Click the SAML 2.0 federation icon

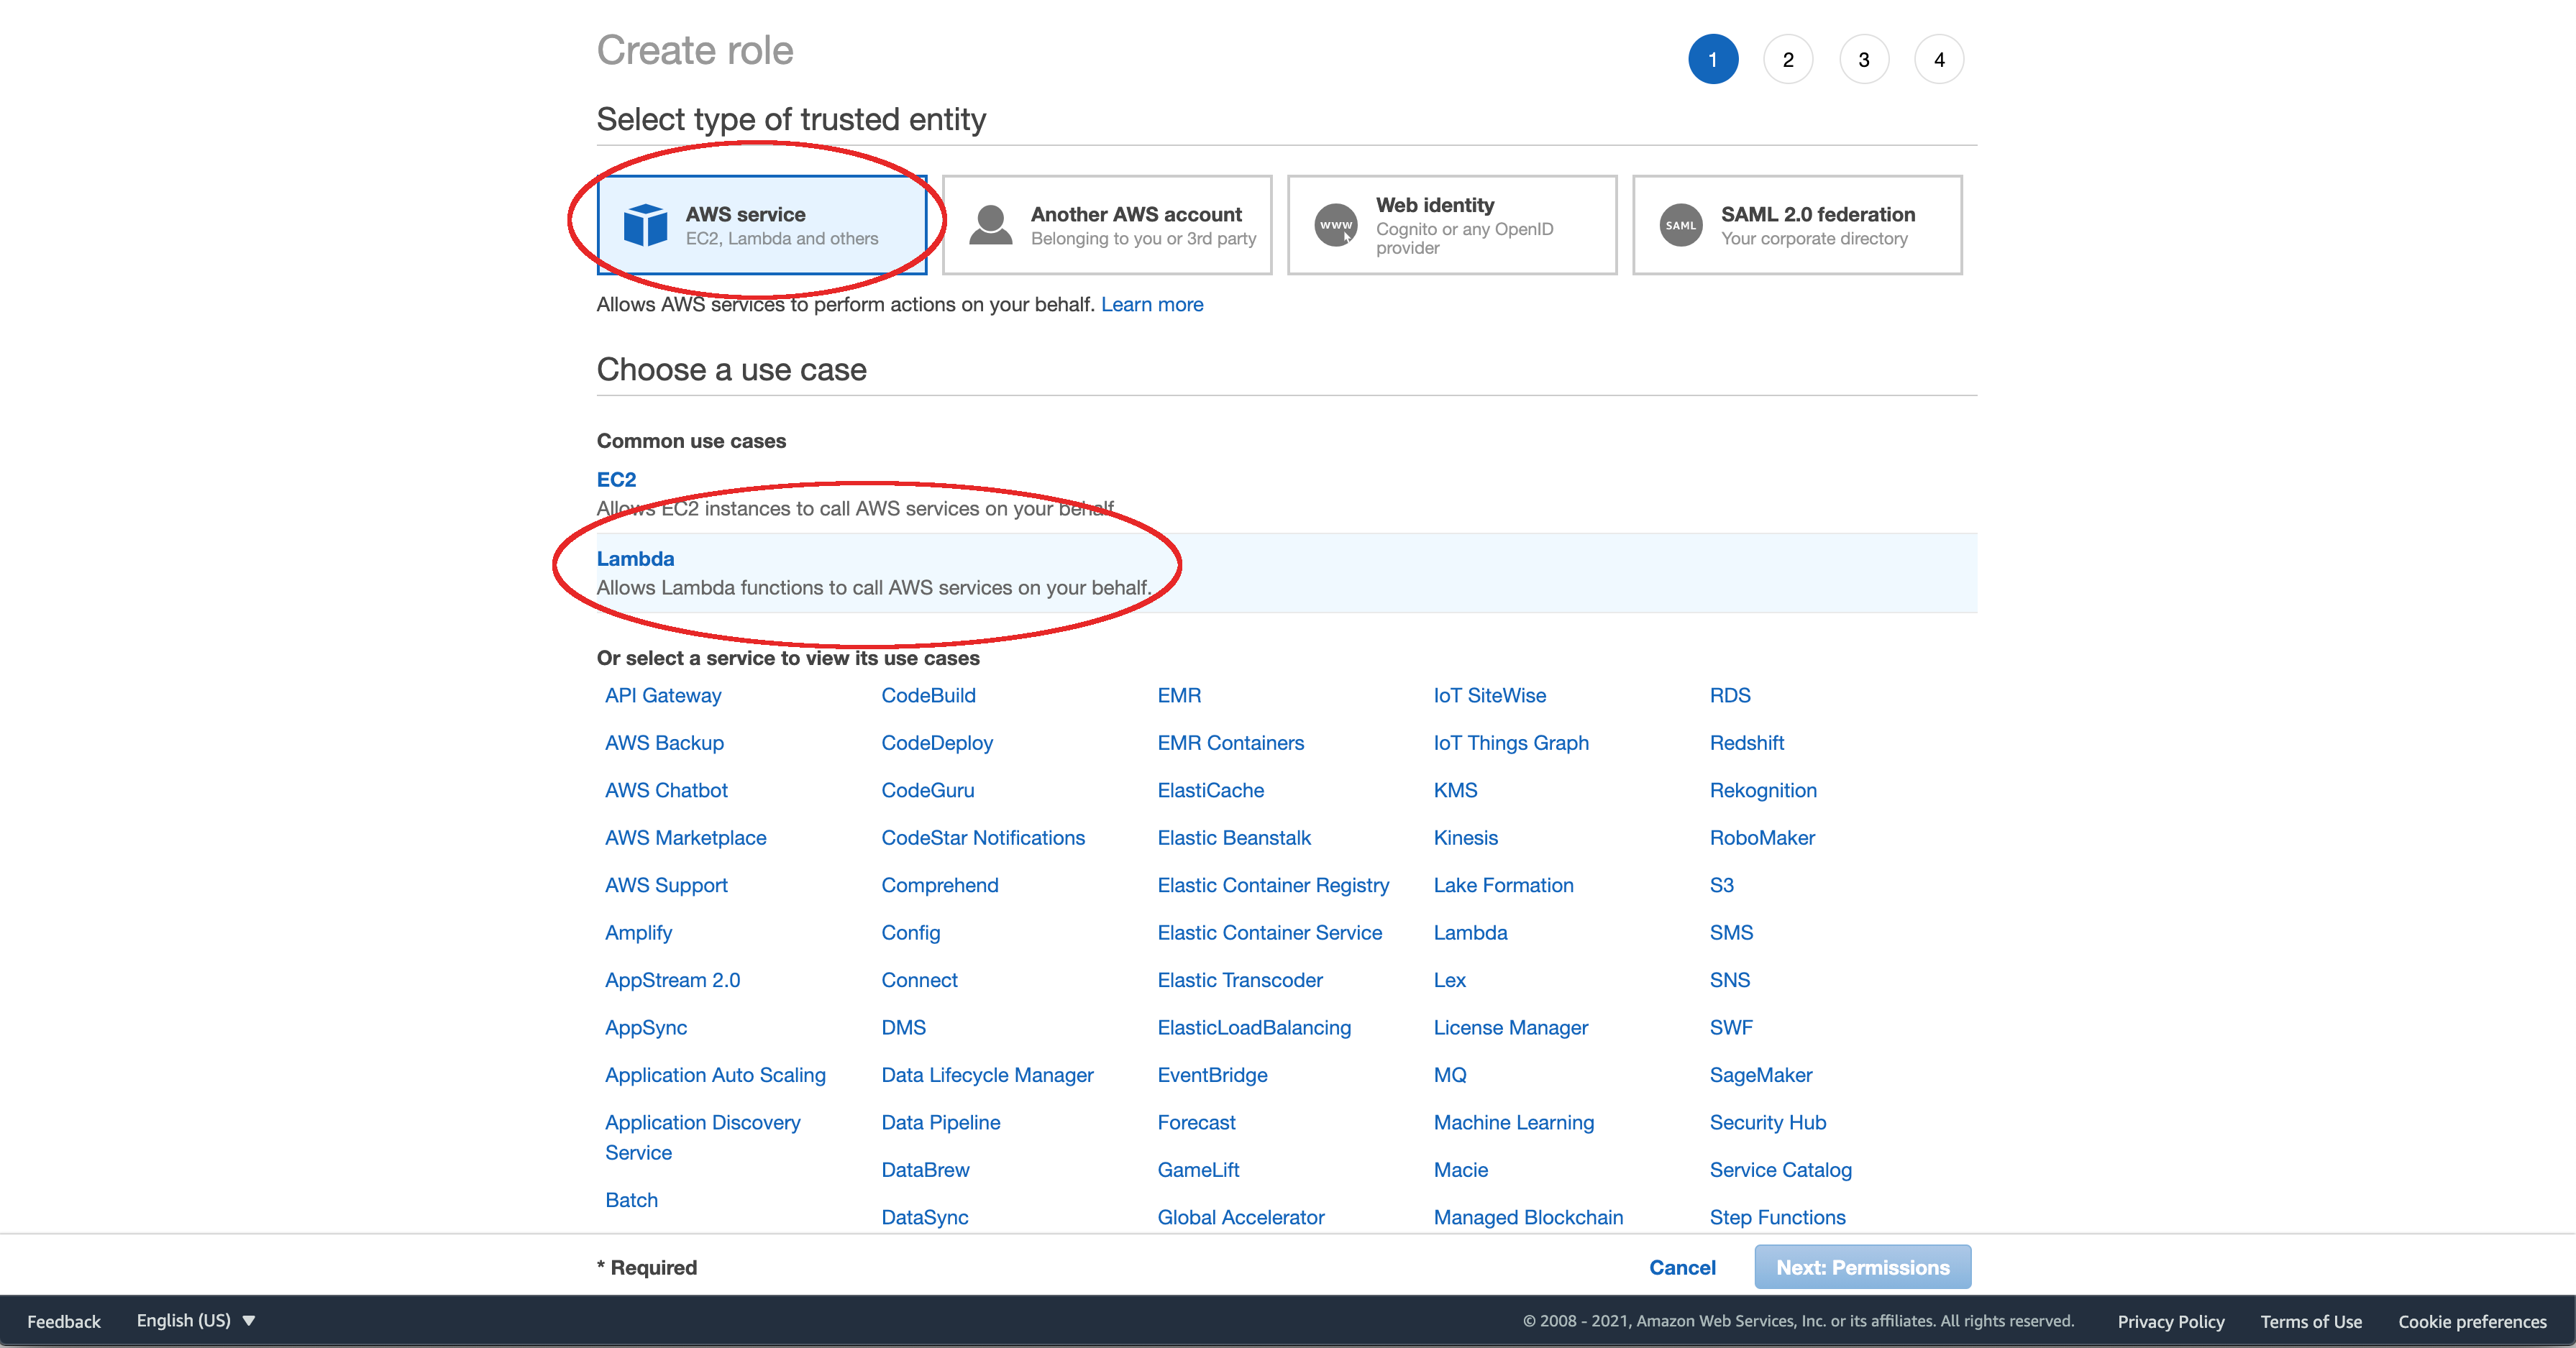point(1681,225)
